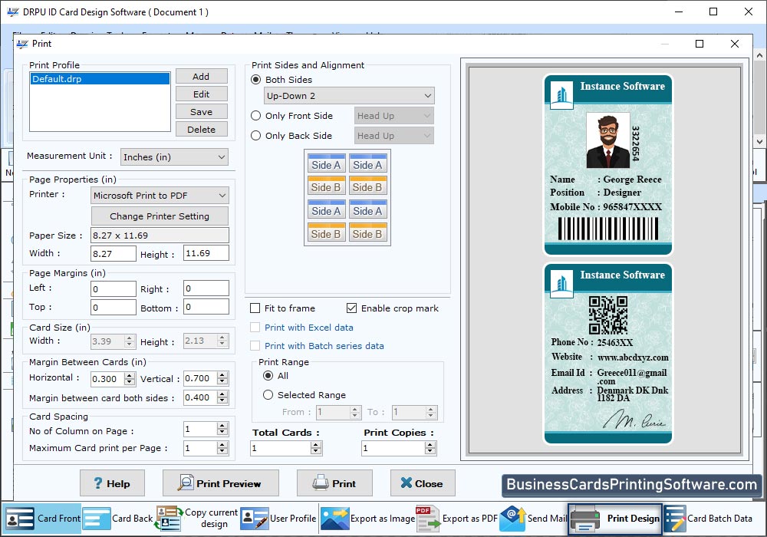The image size is (767, 537).
Task: Toggle Print with Excel data checkbox
Action: coord(255,328)
